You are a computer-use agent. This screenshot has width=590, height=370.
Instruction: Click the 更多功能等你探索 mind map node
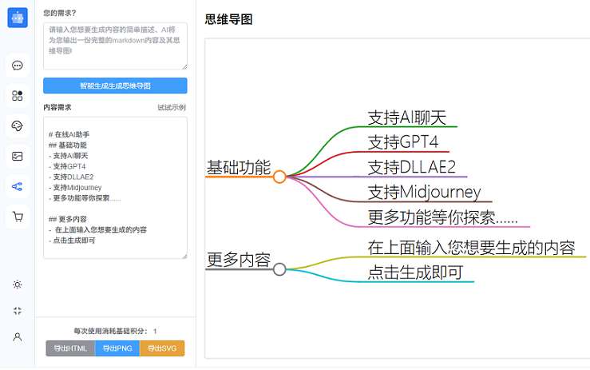click(x=442, y=217)
